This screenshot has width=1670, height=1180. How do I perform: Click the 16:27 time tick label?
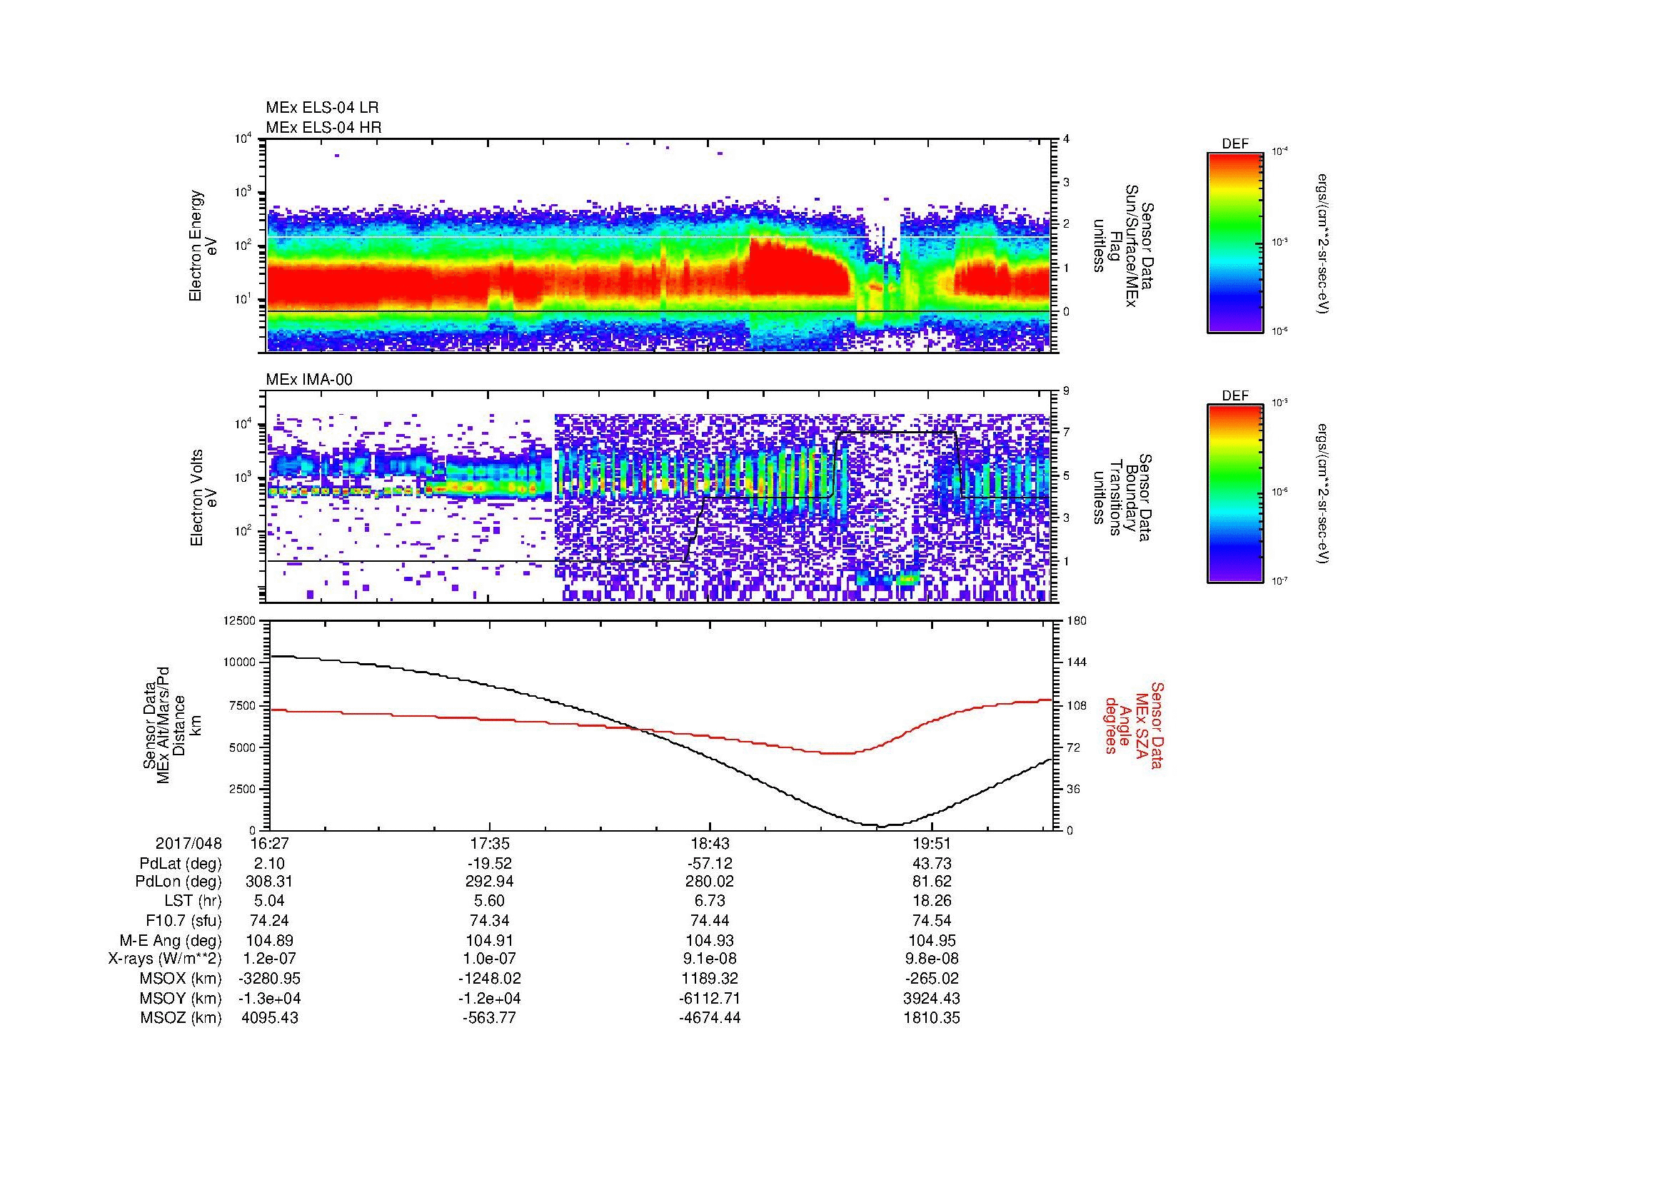click(268, 843)
